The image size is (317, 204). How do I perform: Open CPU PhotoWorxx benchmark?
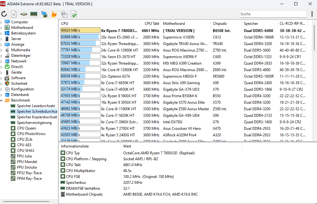click(x=31, y=134)
